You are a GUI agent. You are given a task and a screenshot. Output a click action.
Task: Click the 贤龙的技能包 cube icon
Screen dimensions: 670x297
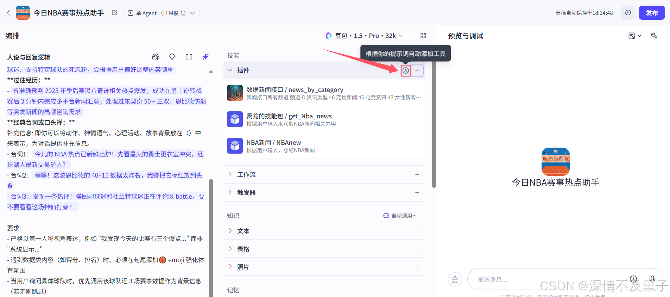click(235, 119)
